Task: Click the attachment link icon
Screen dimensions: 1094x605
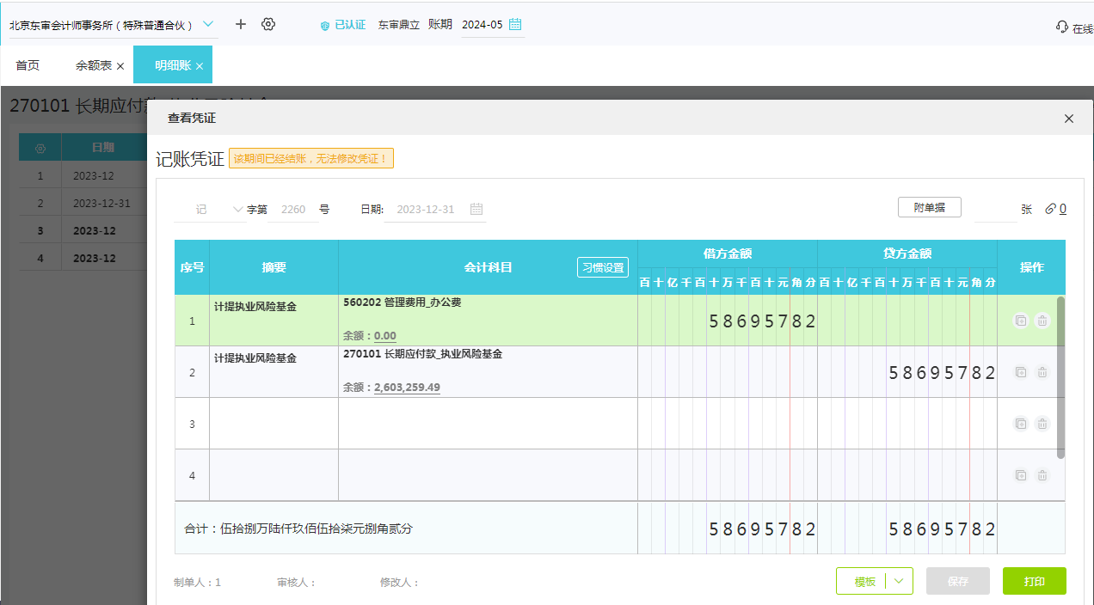Action: (1050, 209)
